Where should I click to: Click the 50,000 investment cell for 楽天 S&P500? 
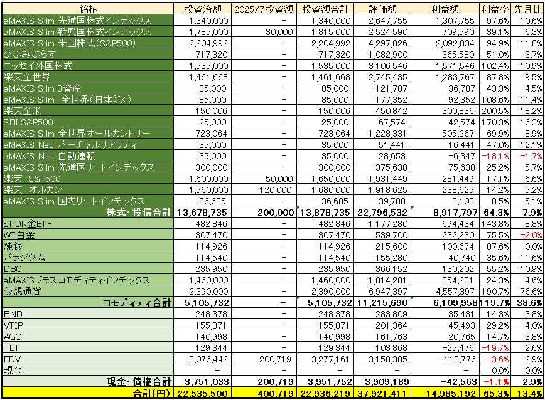pyautogui.click(x=264, y=179)
